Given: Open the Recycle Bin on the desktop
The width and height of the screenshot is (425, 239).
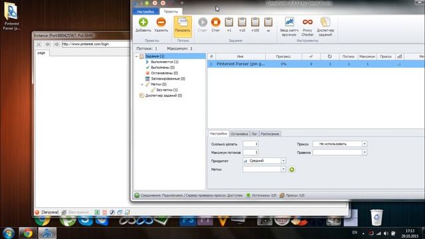Looking at the screenshot, I should point(377,217).
